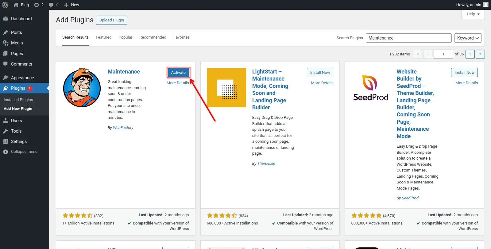491x249 pixels.
Task: Focus the Search Plugins input field
Action: 408,38
